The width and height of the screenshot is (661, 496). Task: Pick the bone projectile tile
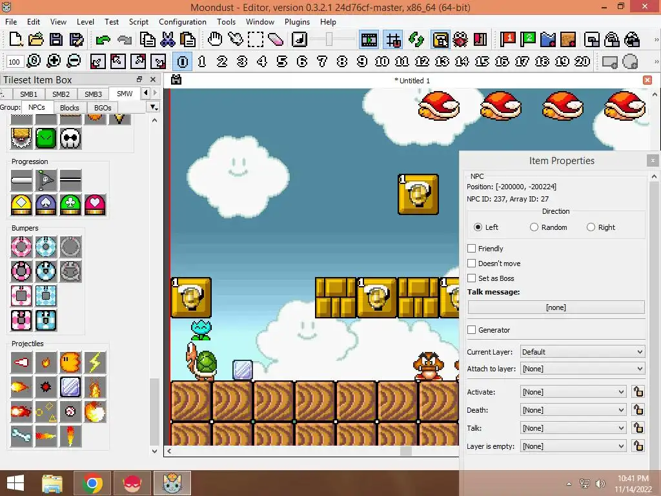[x=21, y=436]
